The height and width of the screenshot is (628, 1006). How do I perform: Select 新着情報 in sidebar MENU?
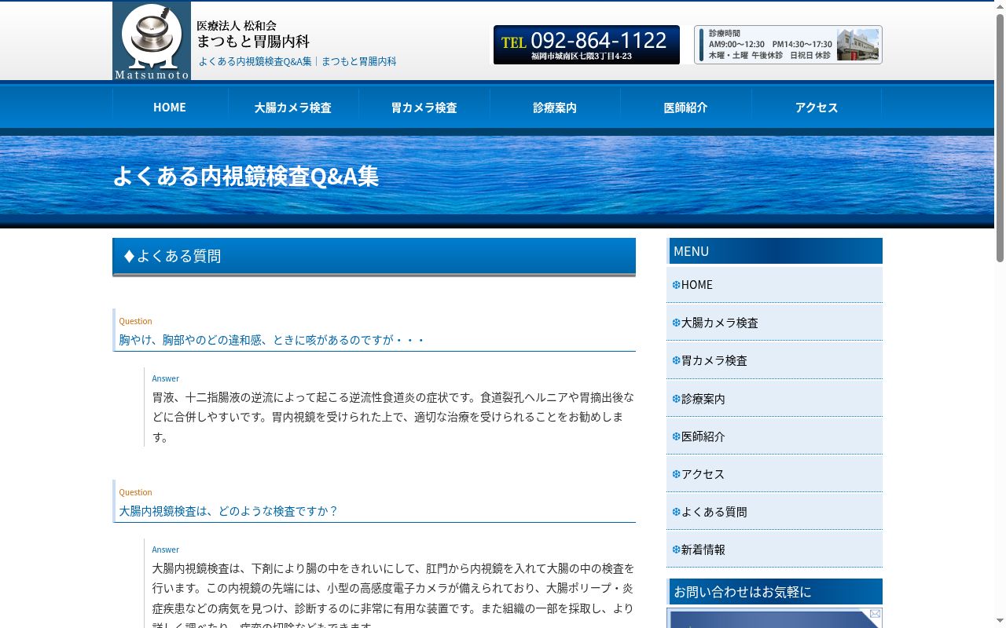774,549
